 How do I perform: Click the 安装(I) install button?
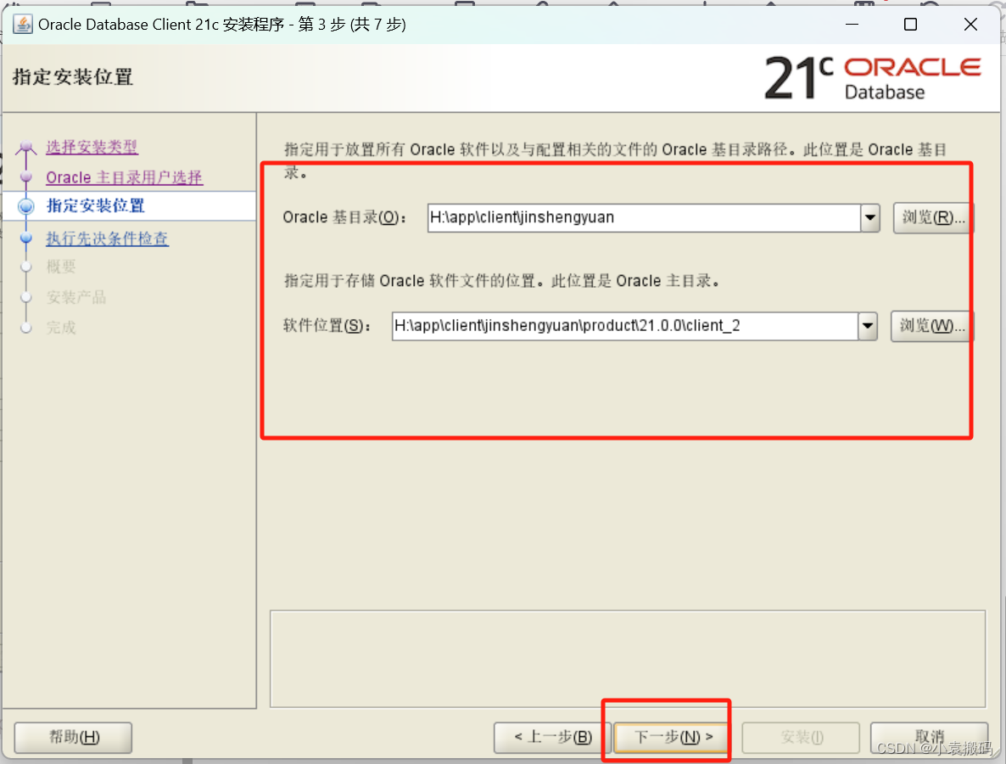pos(801,737)
